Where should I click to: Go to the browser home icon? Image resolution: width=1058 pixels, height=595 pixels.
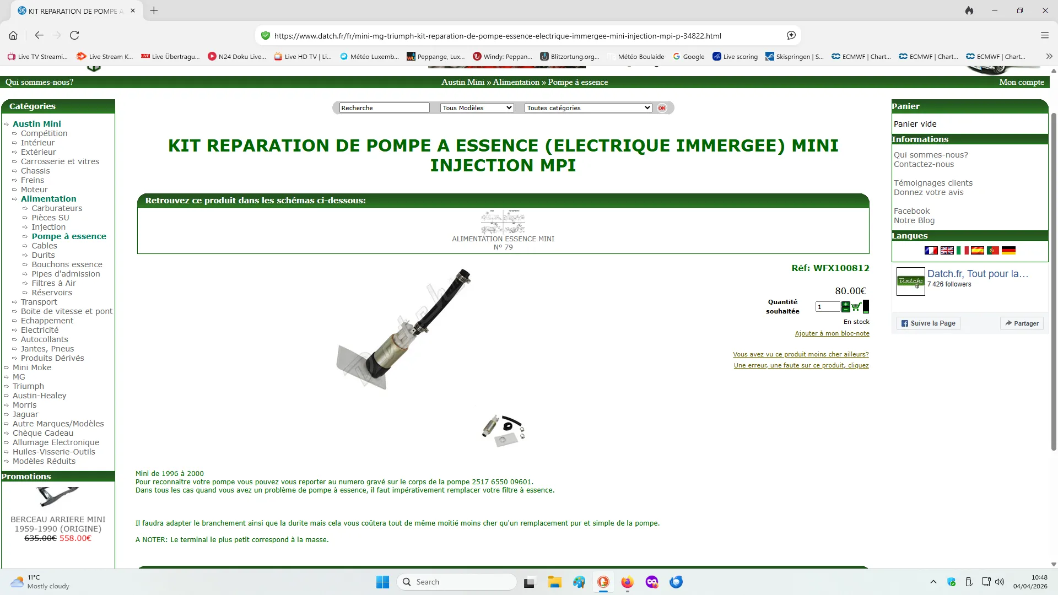click(13, 35)
